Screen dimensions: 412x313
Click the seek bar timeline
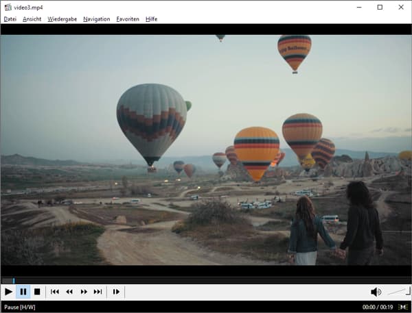206,281
